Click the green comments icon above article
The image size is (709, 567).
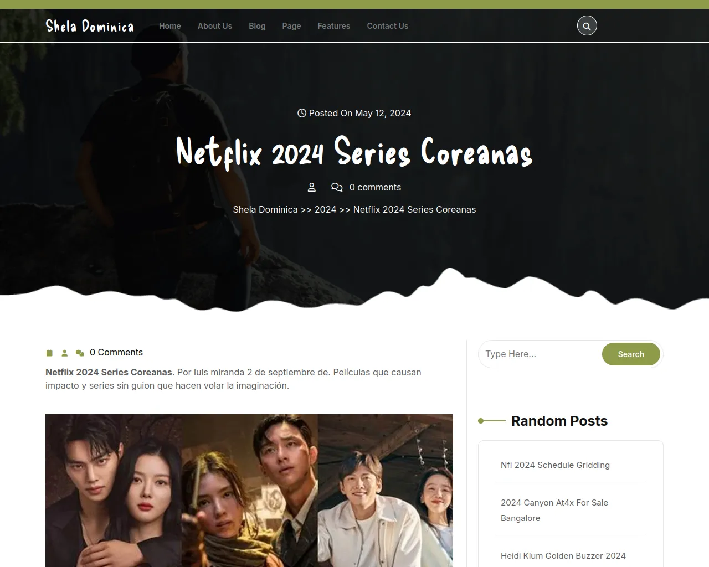tap(80, 353)
